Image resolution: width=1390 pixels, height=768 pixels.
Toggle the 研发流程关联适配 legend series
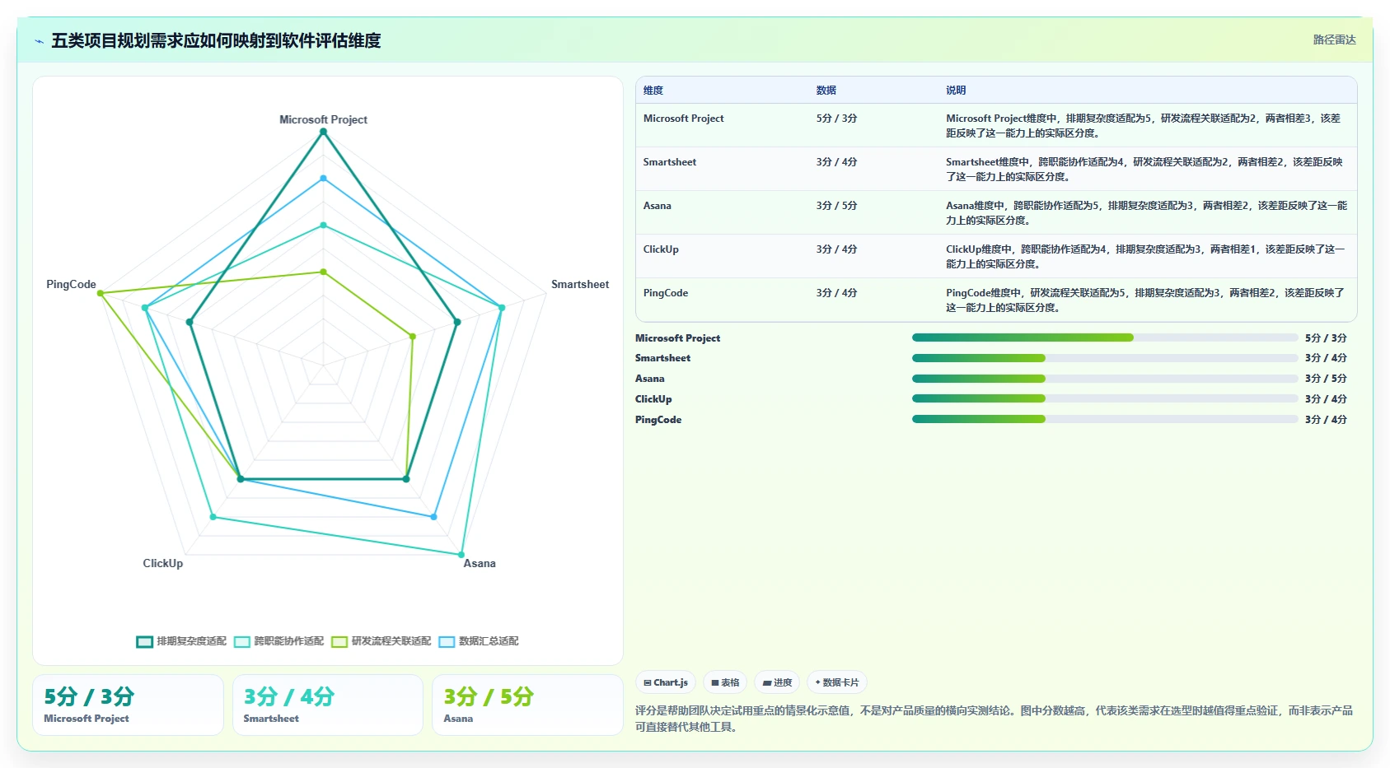click(381, 641)
